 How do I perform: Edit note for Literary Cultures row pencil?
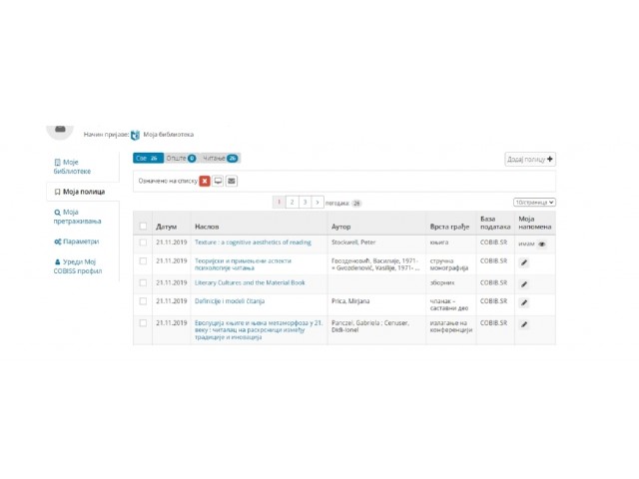[524, 284]
